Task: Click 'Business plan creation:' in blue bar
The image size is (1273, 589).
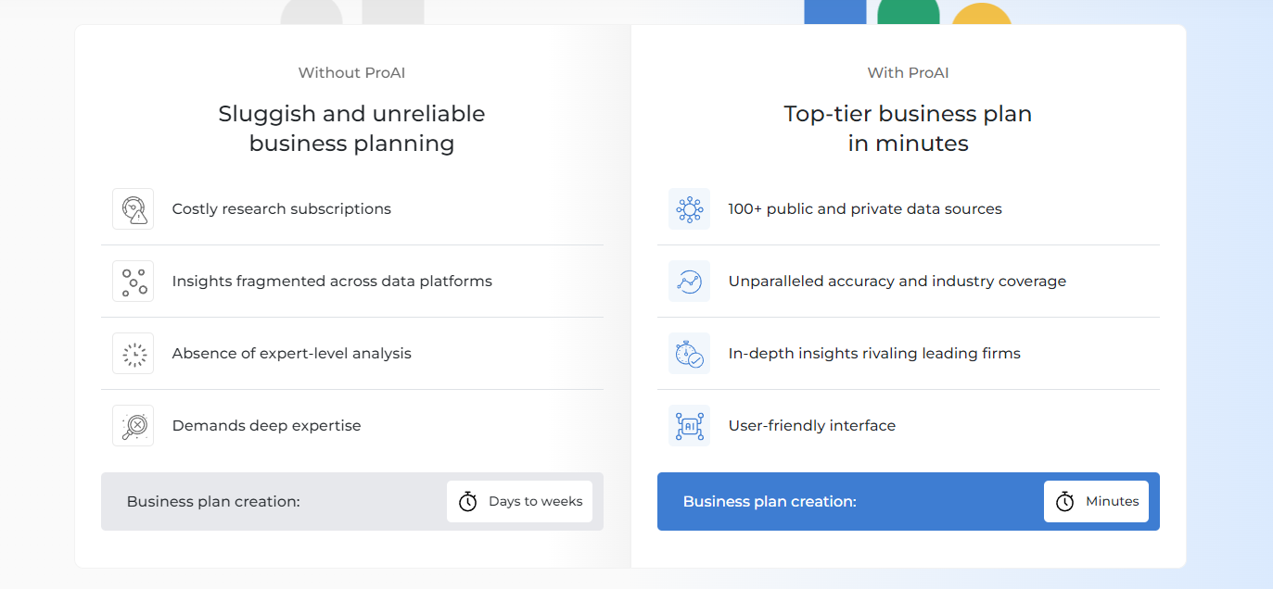Action: (770, 502)
